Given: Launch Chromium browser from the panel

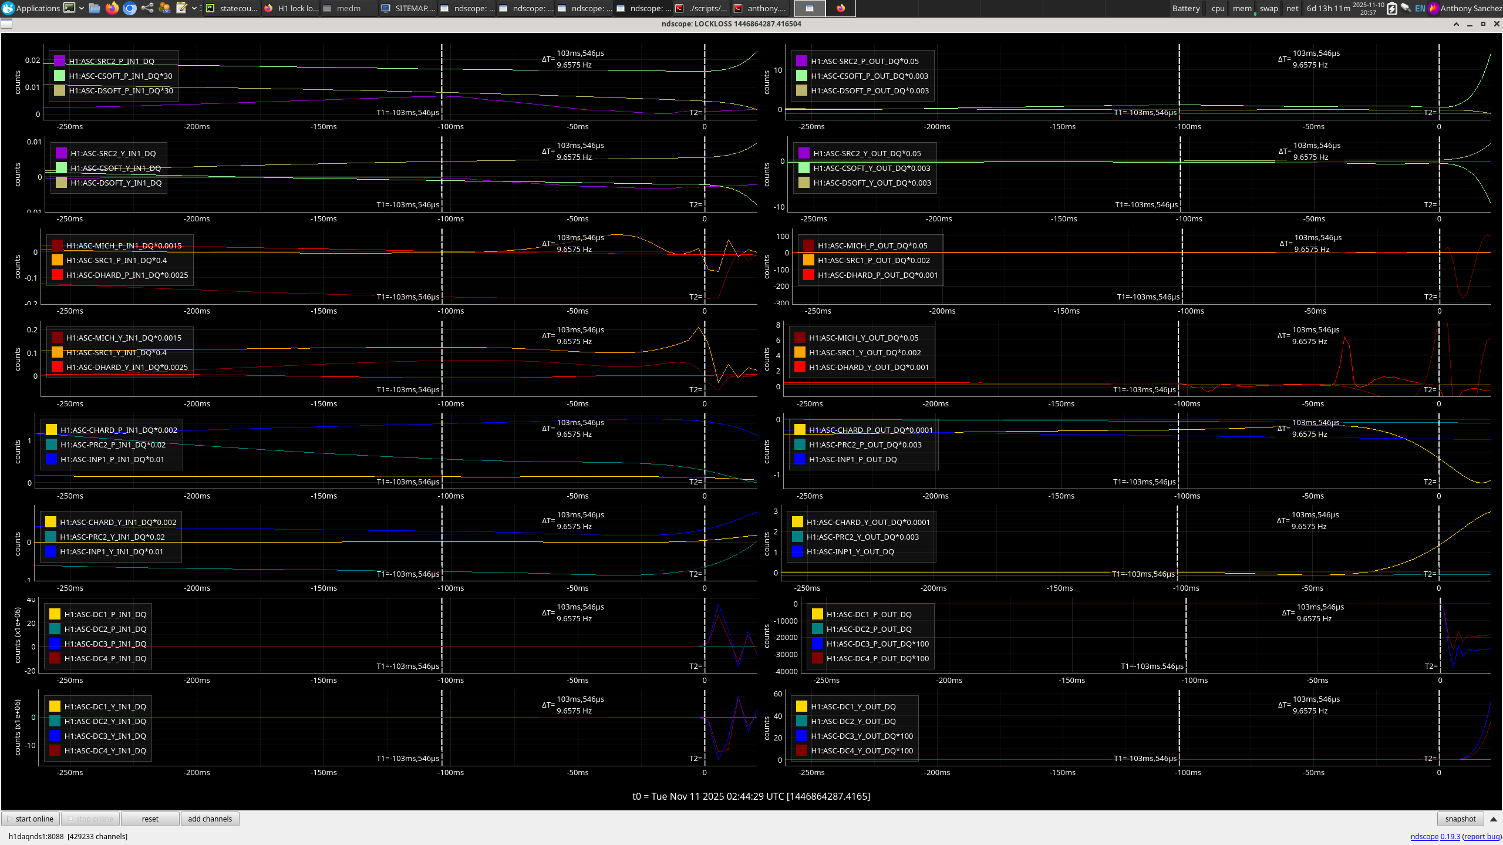Looking at the screenshot, I should [130, 8].
